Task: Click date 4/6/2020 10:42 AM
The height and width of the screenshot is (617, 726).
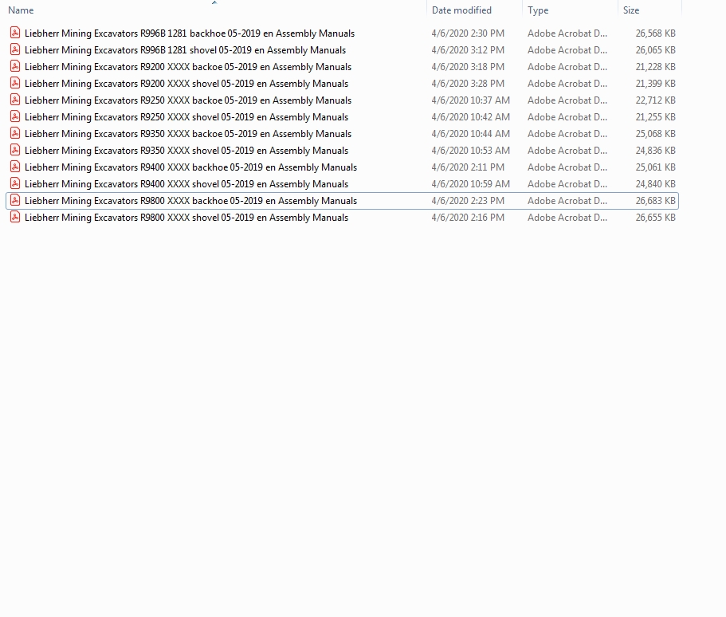Action: [470, 116]
